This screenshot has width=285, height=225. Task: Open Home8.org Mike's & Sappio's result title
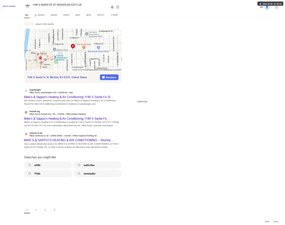(67, 118)
